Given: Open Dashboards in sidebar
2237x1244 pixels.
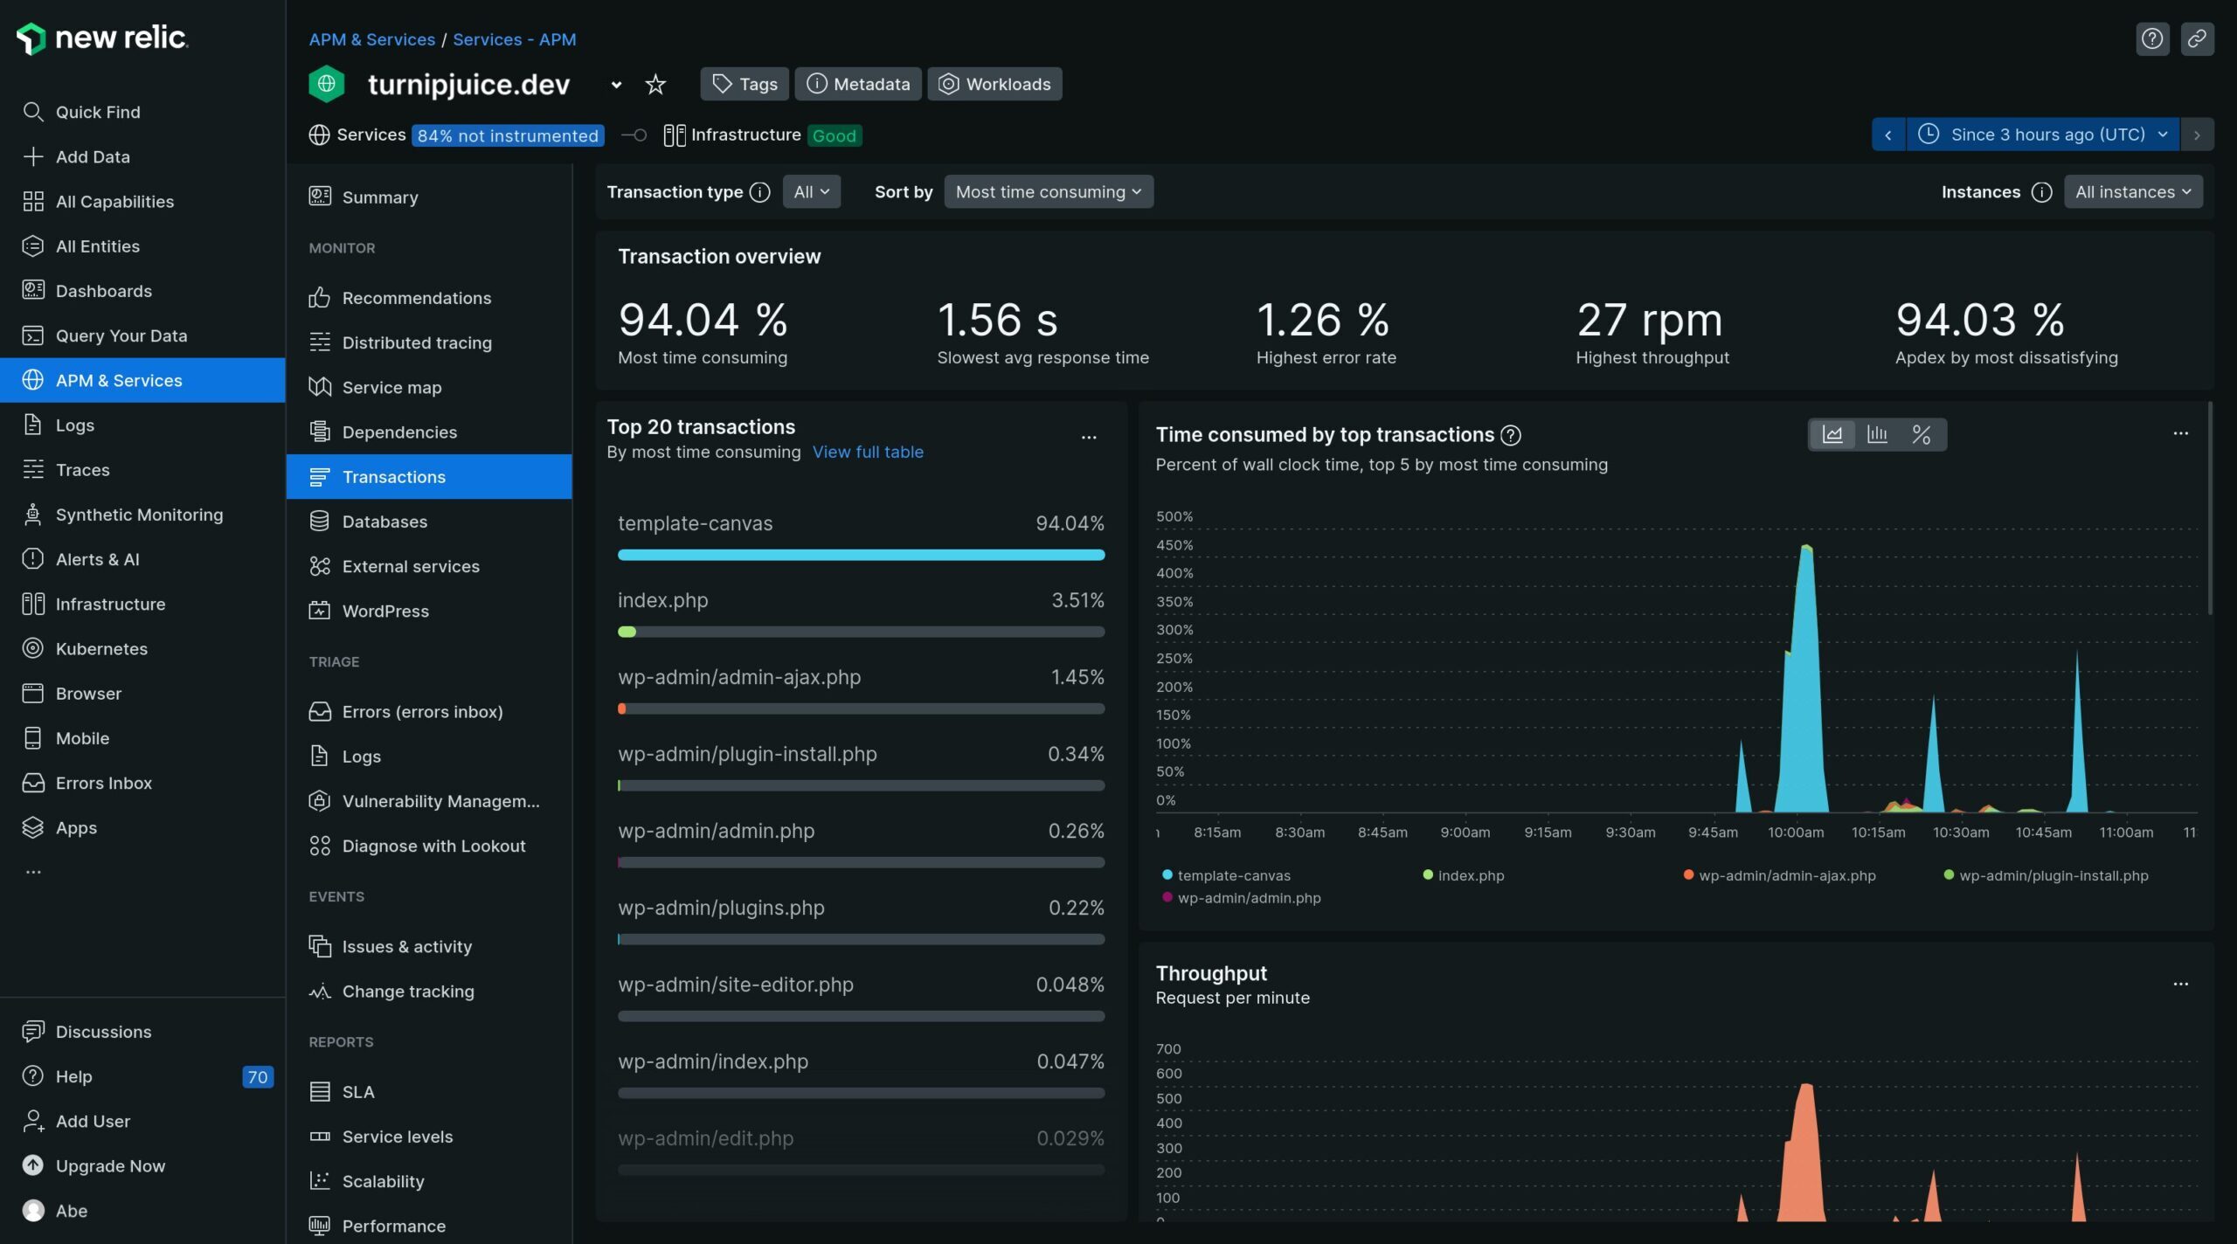Looking at the screenshot, I should tap(142, 291).
